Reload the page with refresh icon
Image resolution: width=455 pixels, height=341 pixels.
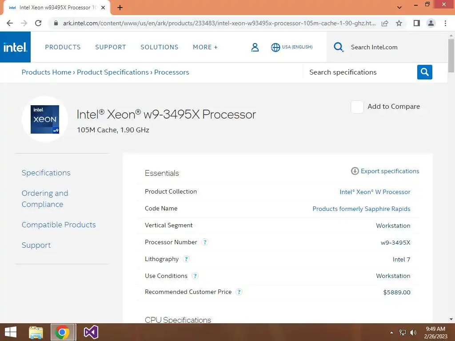pyautogui.click(x=38, y=23)
